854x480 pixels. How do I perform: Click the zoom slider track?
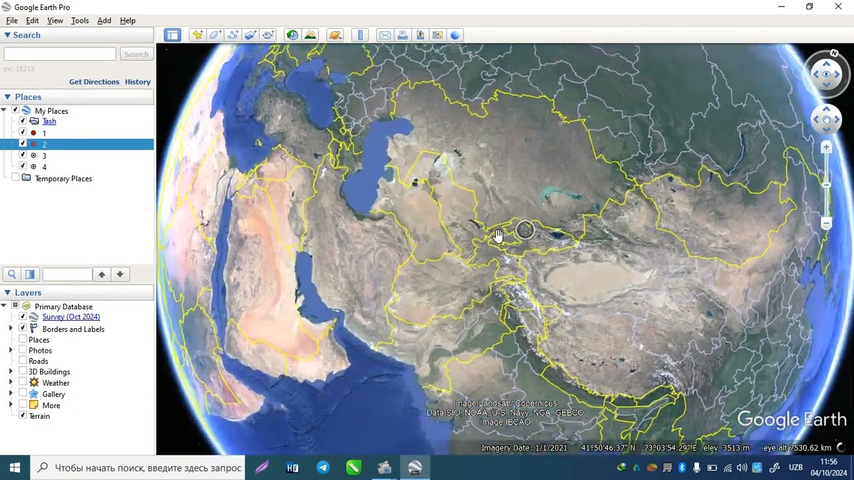pyautogui.click(x=827, y=185)
